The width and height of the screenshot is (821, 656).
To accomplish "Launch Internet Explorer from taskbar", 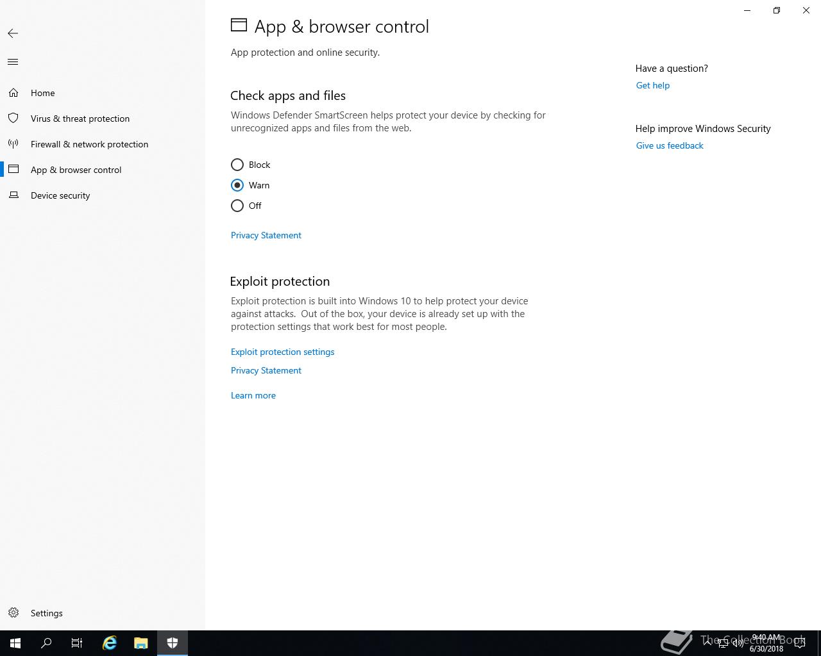I will 110,643.
